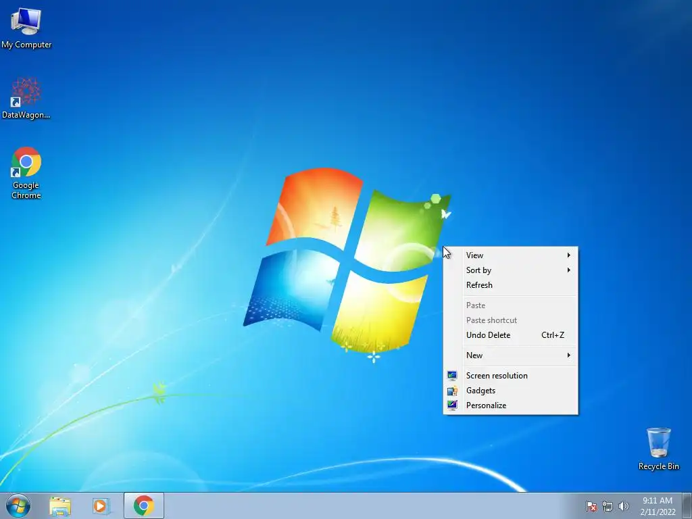Select the Recycle Bin icon
Screen dimensions: 692x519
coord(658,449)
